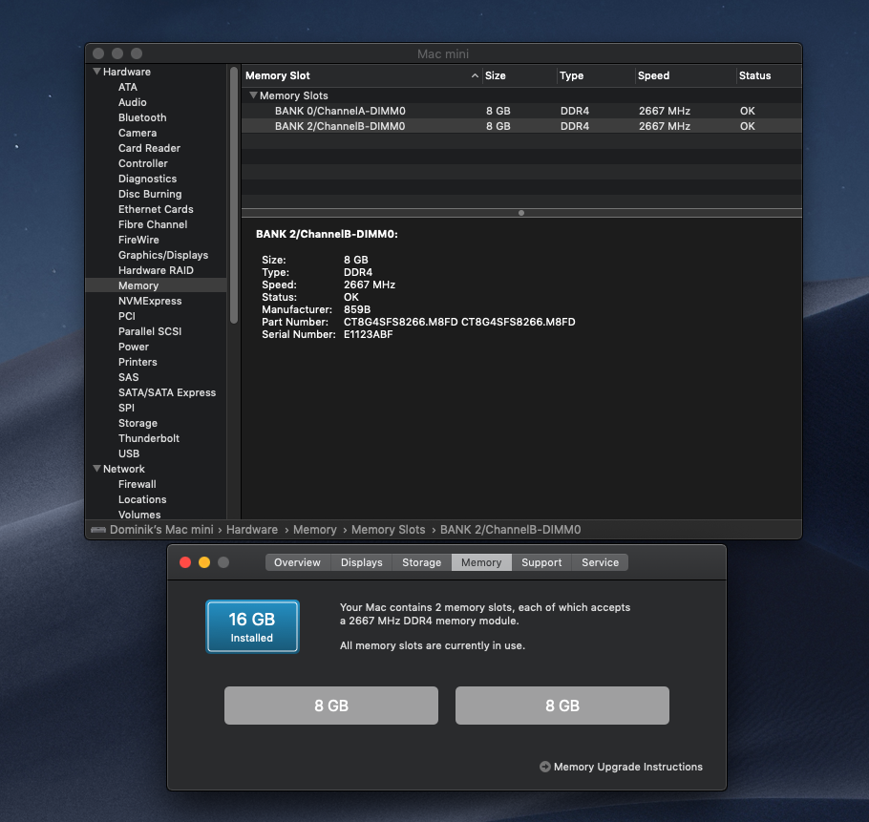
Task: Select NVMExpress in the sidebar
Action: [150, 301]
